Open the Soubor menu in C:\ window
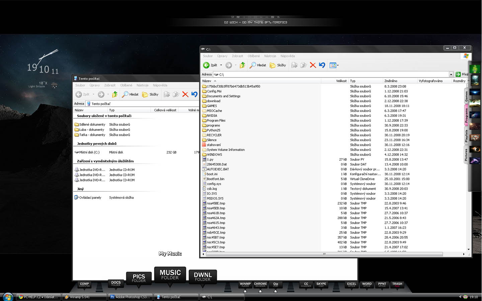This screenshot has height=301, width=482. tap(208, 56)
